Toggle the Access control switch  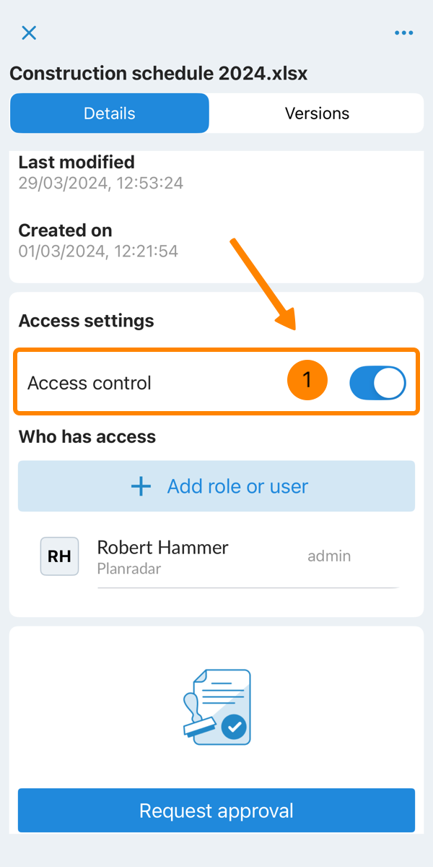(377, 383)
